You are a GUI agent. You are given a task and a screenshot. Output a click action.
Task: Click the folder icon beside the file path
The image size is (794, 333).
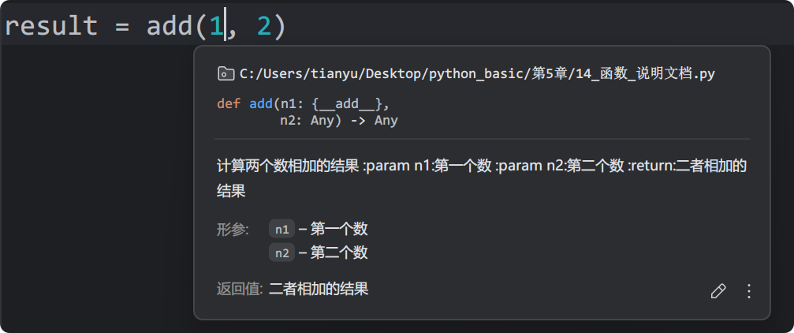click(x=226, y=74)
